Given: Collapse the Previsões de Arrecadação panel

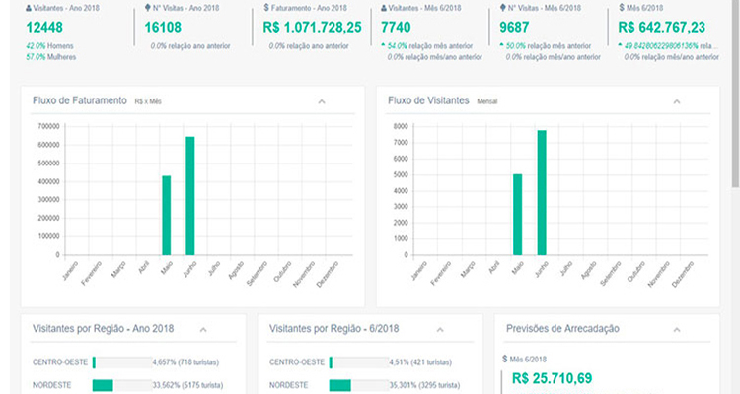Looking at the screenshot, I should [x=676, y=329].
